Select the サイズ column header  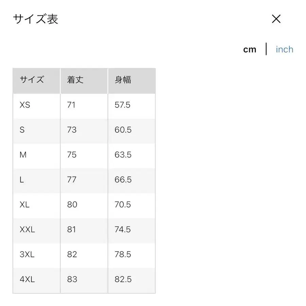[31, 80]
